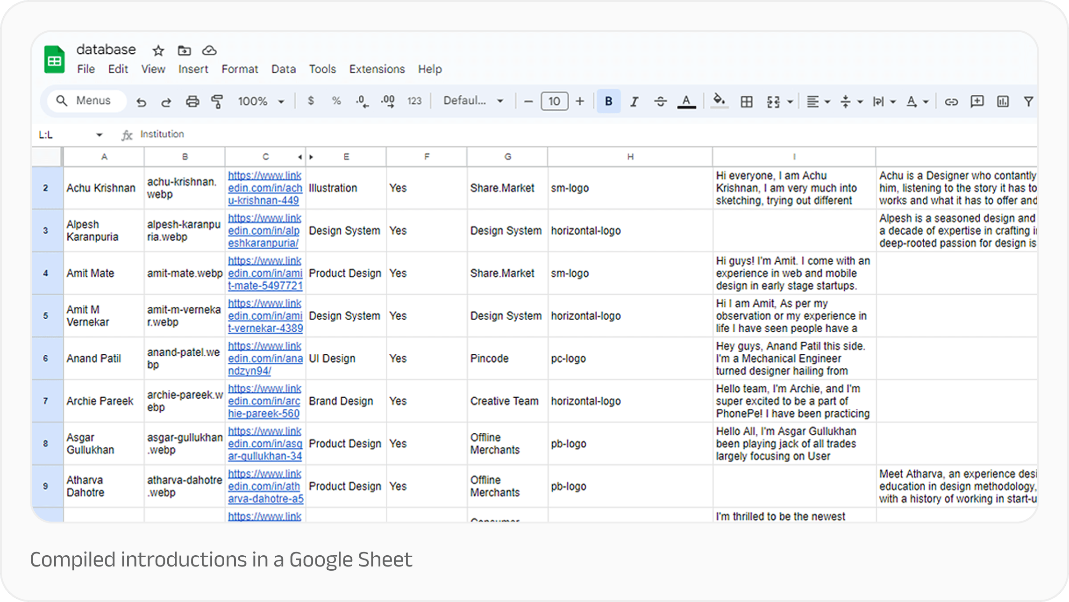
Task: Insert a link using the toolbar icon
Action: pyautogui.click(x=952, y=100)
